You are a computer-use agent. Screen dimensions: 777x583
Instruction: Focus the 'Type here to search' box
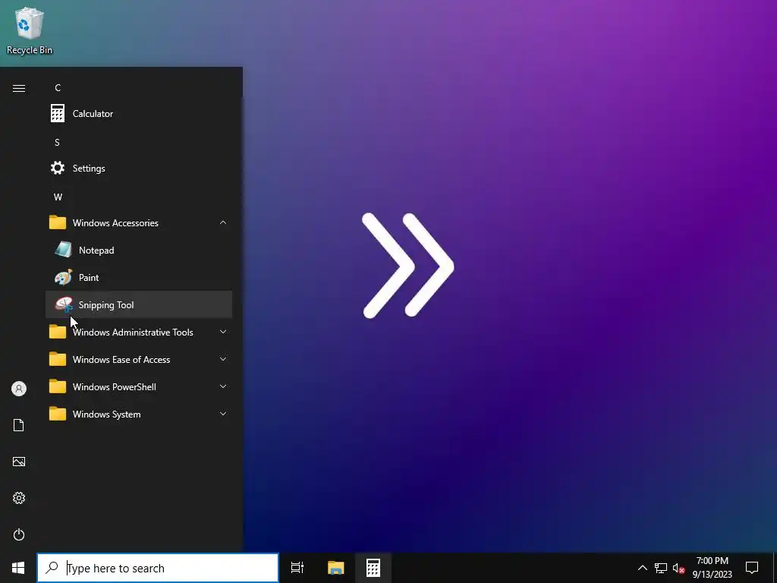(x=158, y=568)
